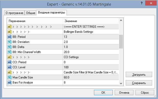Click the 'BB: Deviation' variable name
158x99 pixels.
coord(21,42)
